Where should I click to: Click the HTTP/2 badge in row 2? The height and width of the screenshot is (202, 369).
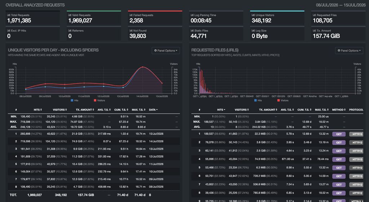click(x=357, y=142)
